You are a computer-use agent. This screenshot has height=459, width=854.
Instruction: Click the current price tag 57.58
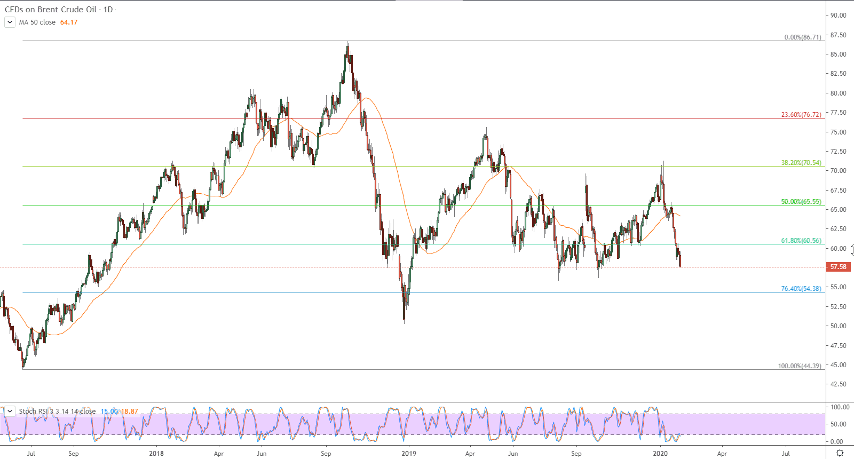tap(839, 267)
